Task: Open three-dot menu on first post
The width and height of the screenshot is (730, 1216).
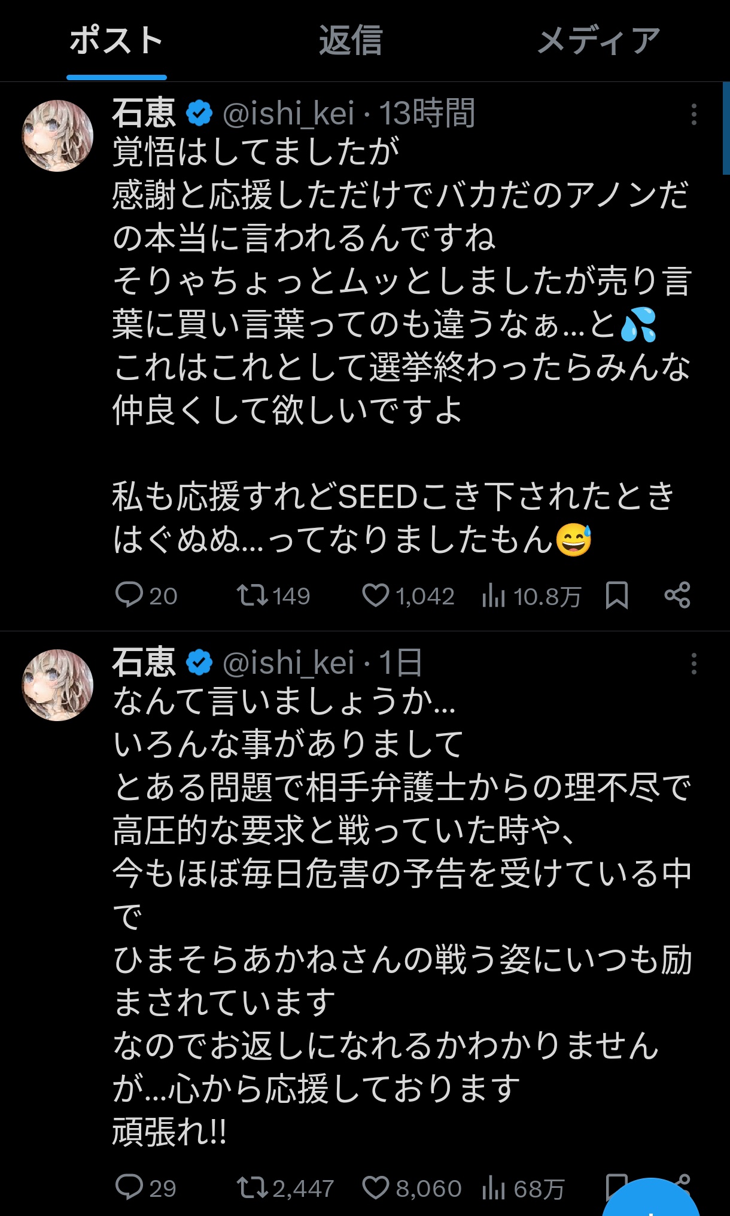Action: (694, 114)
